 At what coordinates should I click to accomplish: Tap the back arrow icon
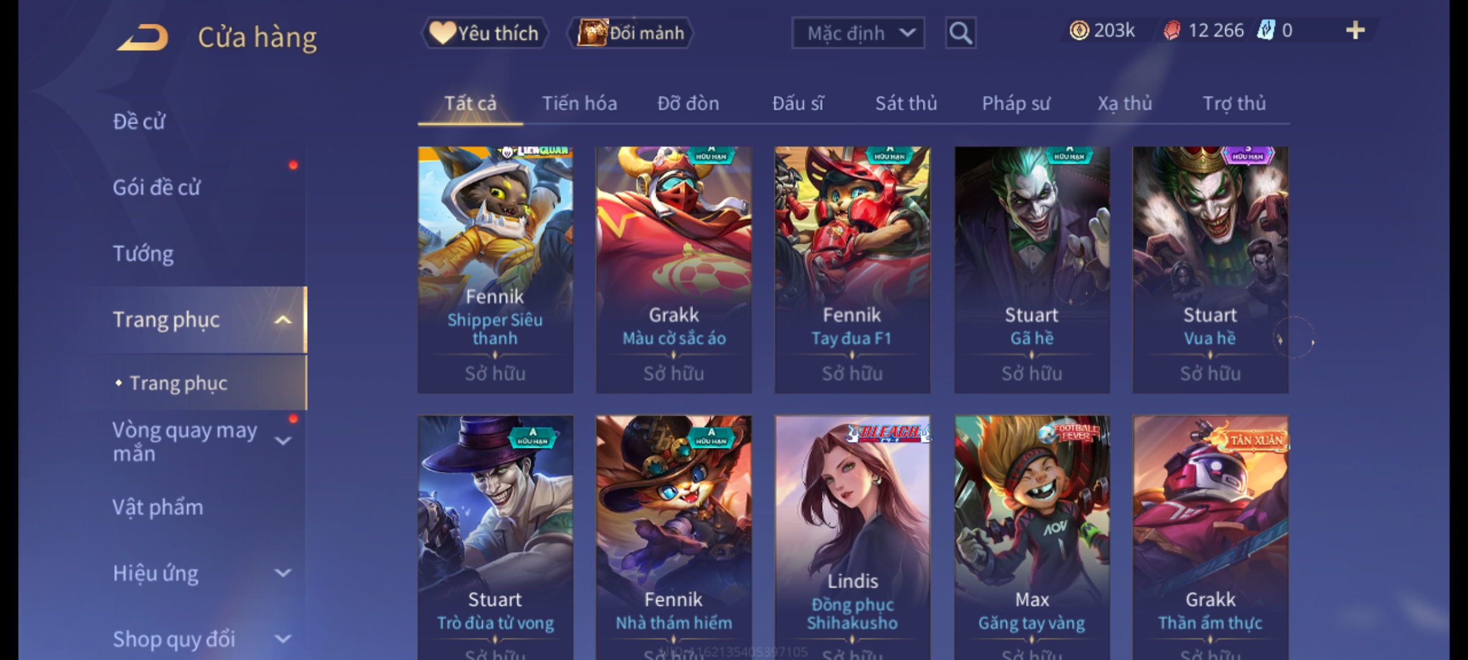point(143,38)
